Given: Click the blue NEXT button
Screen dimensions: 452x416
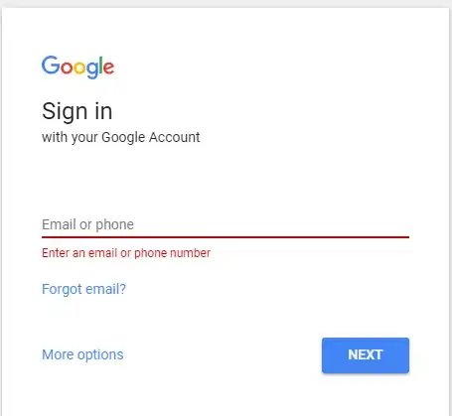Looking at the screenshot, I should [x=366, y=355].
